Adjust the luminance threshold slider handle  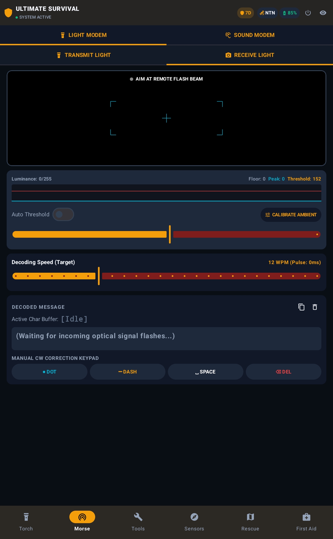[x=170, y=234]
